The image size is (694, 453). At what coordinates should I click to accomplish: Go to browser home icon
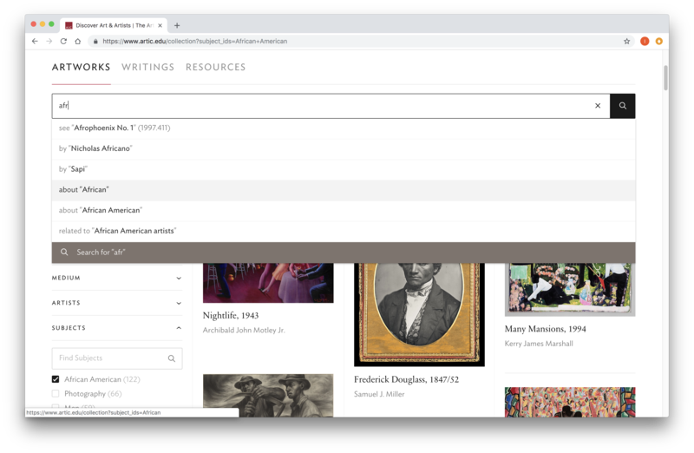78,41
